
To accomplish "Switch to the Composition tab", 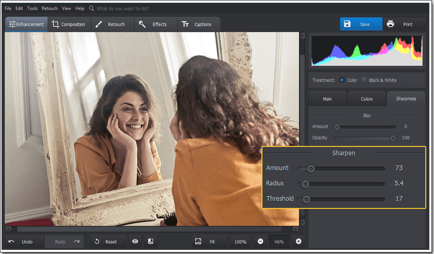I will (x=69, y=24).
